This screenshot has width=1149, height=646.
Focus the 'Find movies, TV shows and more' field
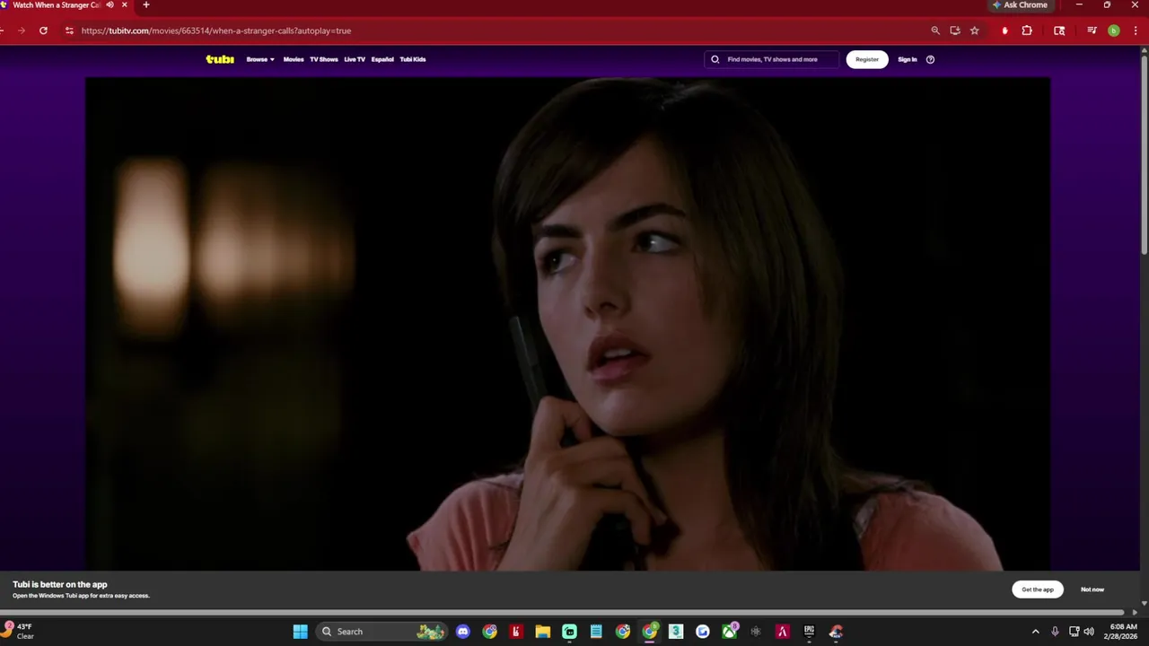click(x=772, y=59)
